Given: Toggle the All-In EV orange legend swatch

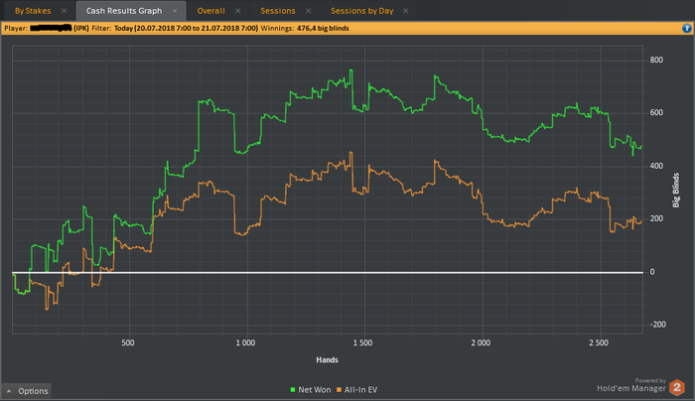Looking at the screenshot, I should pyautogui.click(x=340, y=390).
